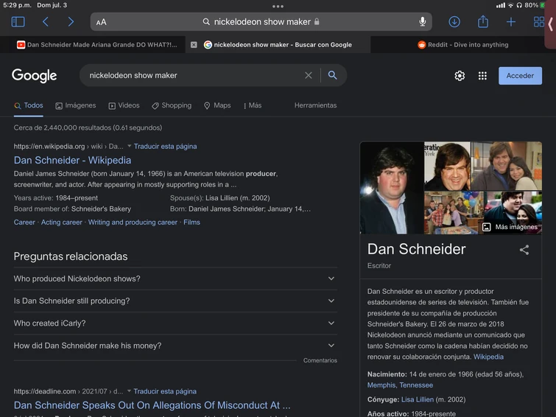556x417 pixels.
Task: Open the Más menu
Action: [x=253, y=105]
